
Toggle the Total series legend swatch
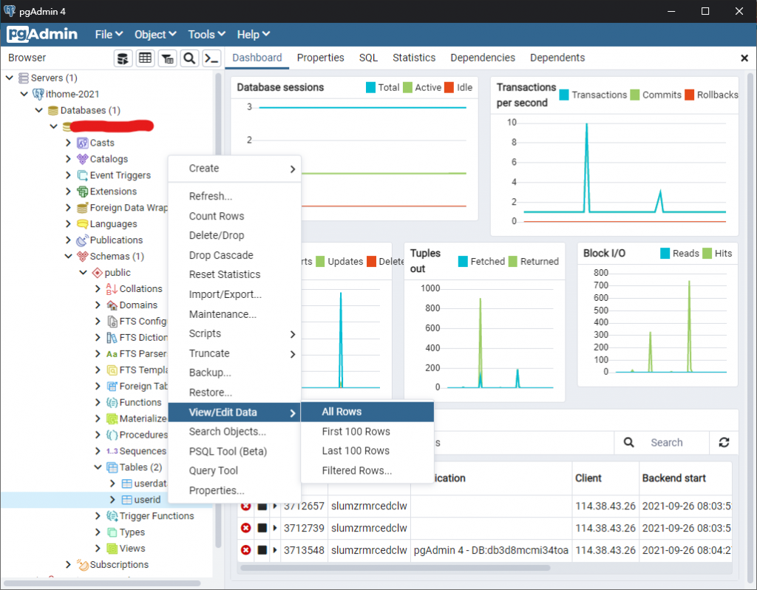coord(371,87)
